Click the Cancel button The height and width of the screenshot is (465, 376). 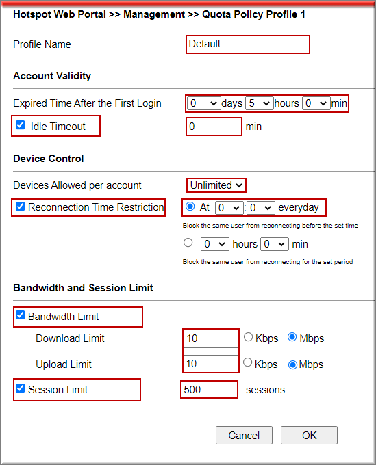click(244, 435)
